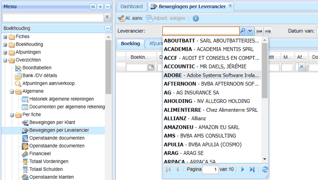Open Financieel overview
The width and height of the screenshot is (318, 180).
40,153
